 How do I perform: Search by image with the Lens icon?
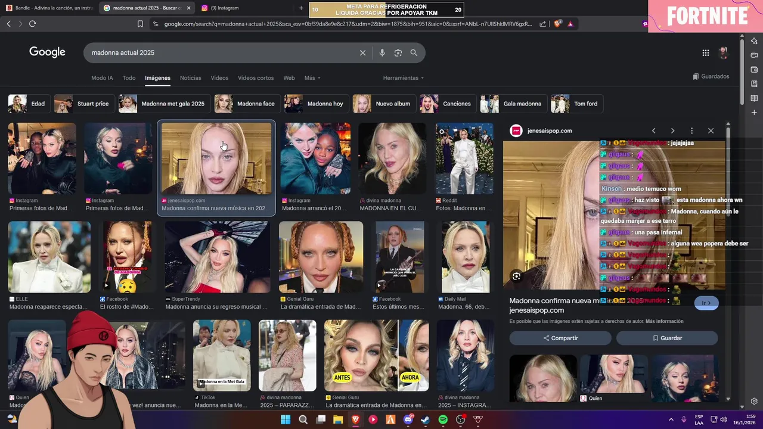(398, 53)
